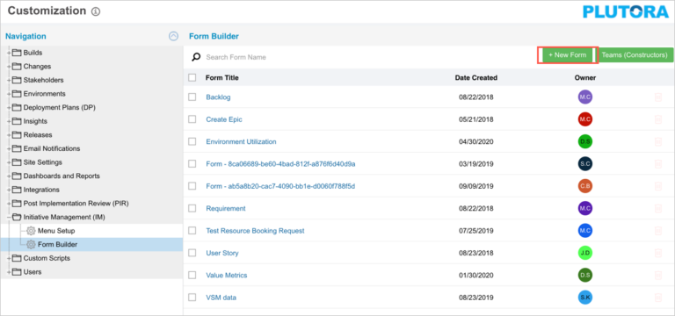Screen dimensions: 675x316
Task: Open form ab5a8b20-cac7-4090-bb1e-d0060f788f5d link
Action: click(x=280, y=186)
